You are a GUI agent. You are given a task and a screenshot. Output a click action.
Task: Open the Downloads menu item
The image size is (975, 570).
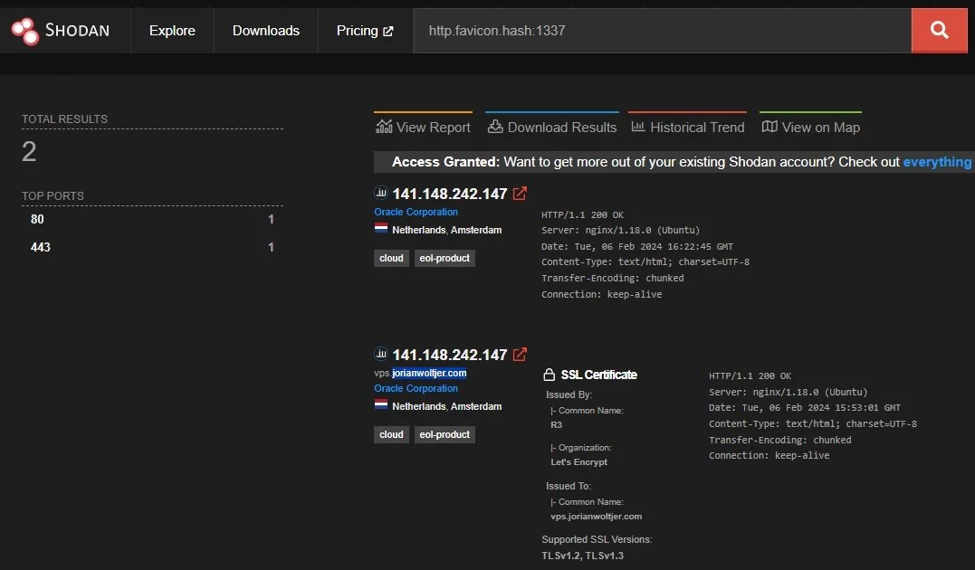pos(266,31)
